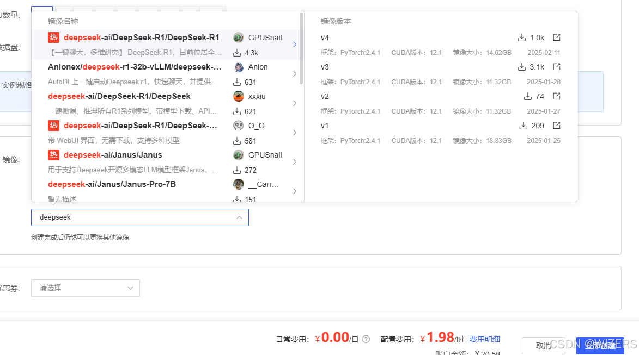Click download icon beside 1.0k for v4
639x355 pixels.
522,38
